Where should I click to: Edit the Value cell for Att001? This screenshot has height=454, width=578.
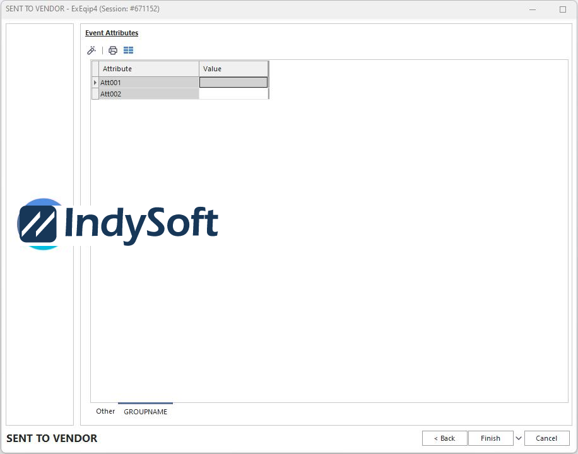tap(233, 83)
